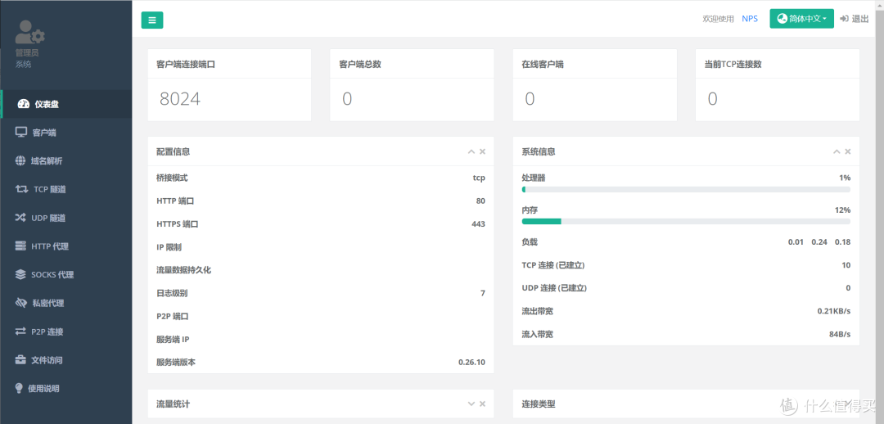This screenshot has height=424, width=884.
Task: Click the 日志级别 row label
Action: tap(172, 293)
